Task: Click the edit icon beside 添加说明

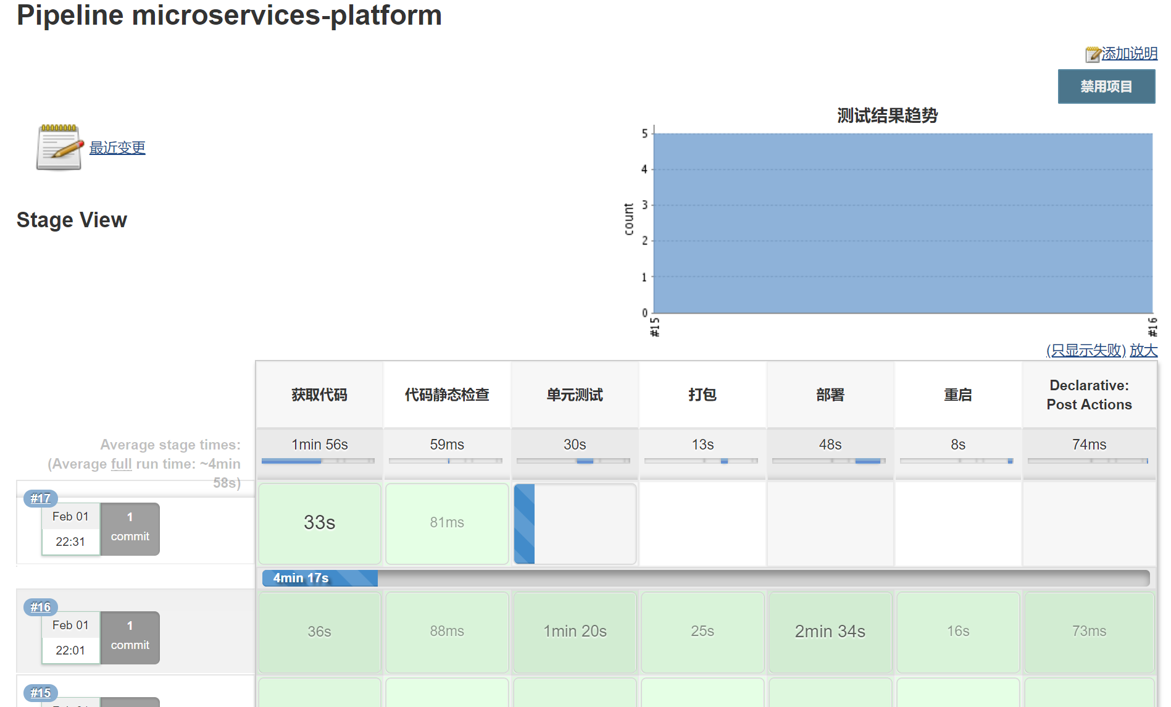Action: tap(1093, 54)
